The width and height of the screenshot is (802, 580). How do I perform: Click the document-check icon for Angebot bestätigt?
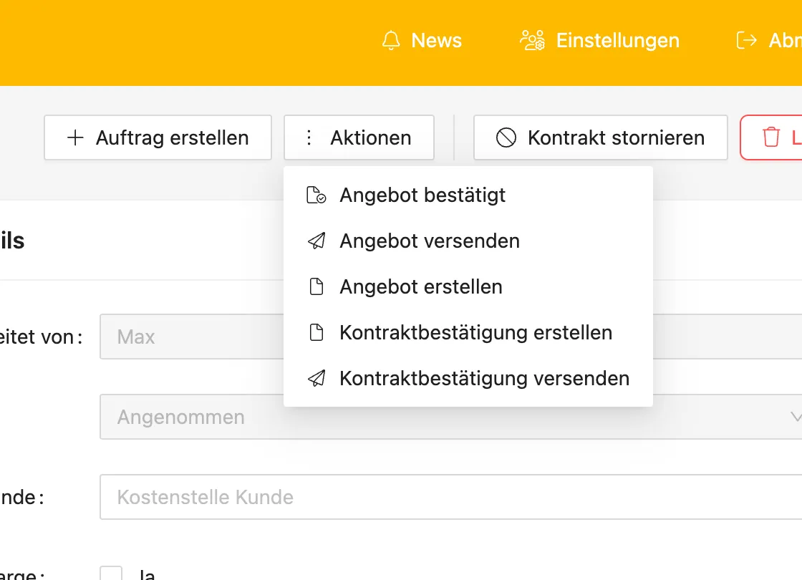point(316,195)
